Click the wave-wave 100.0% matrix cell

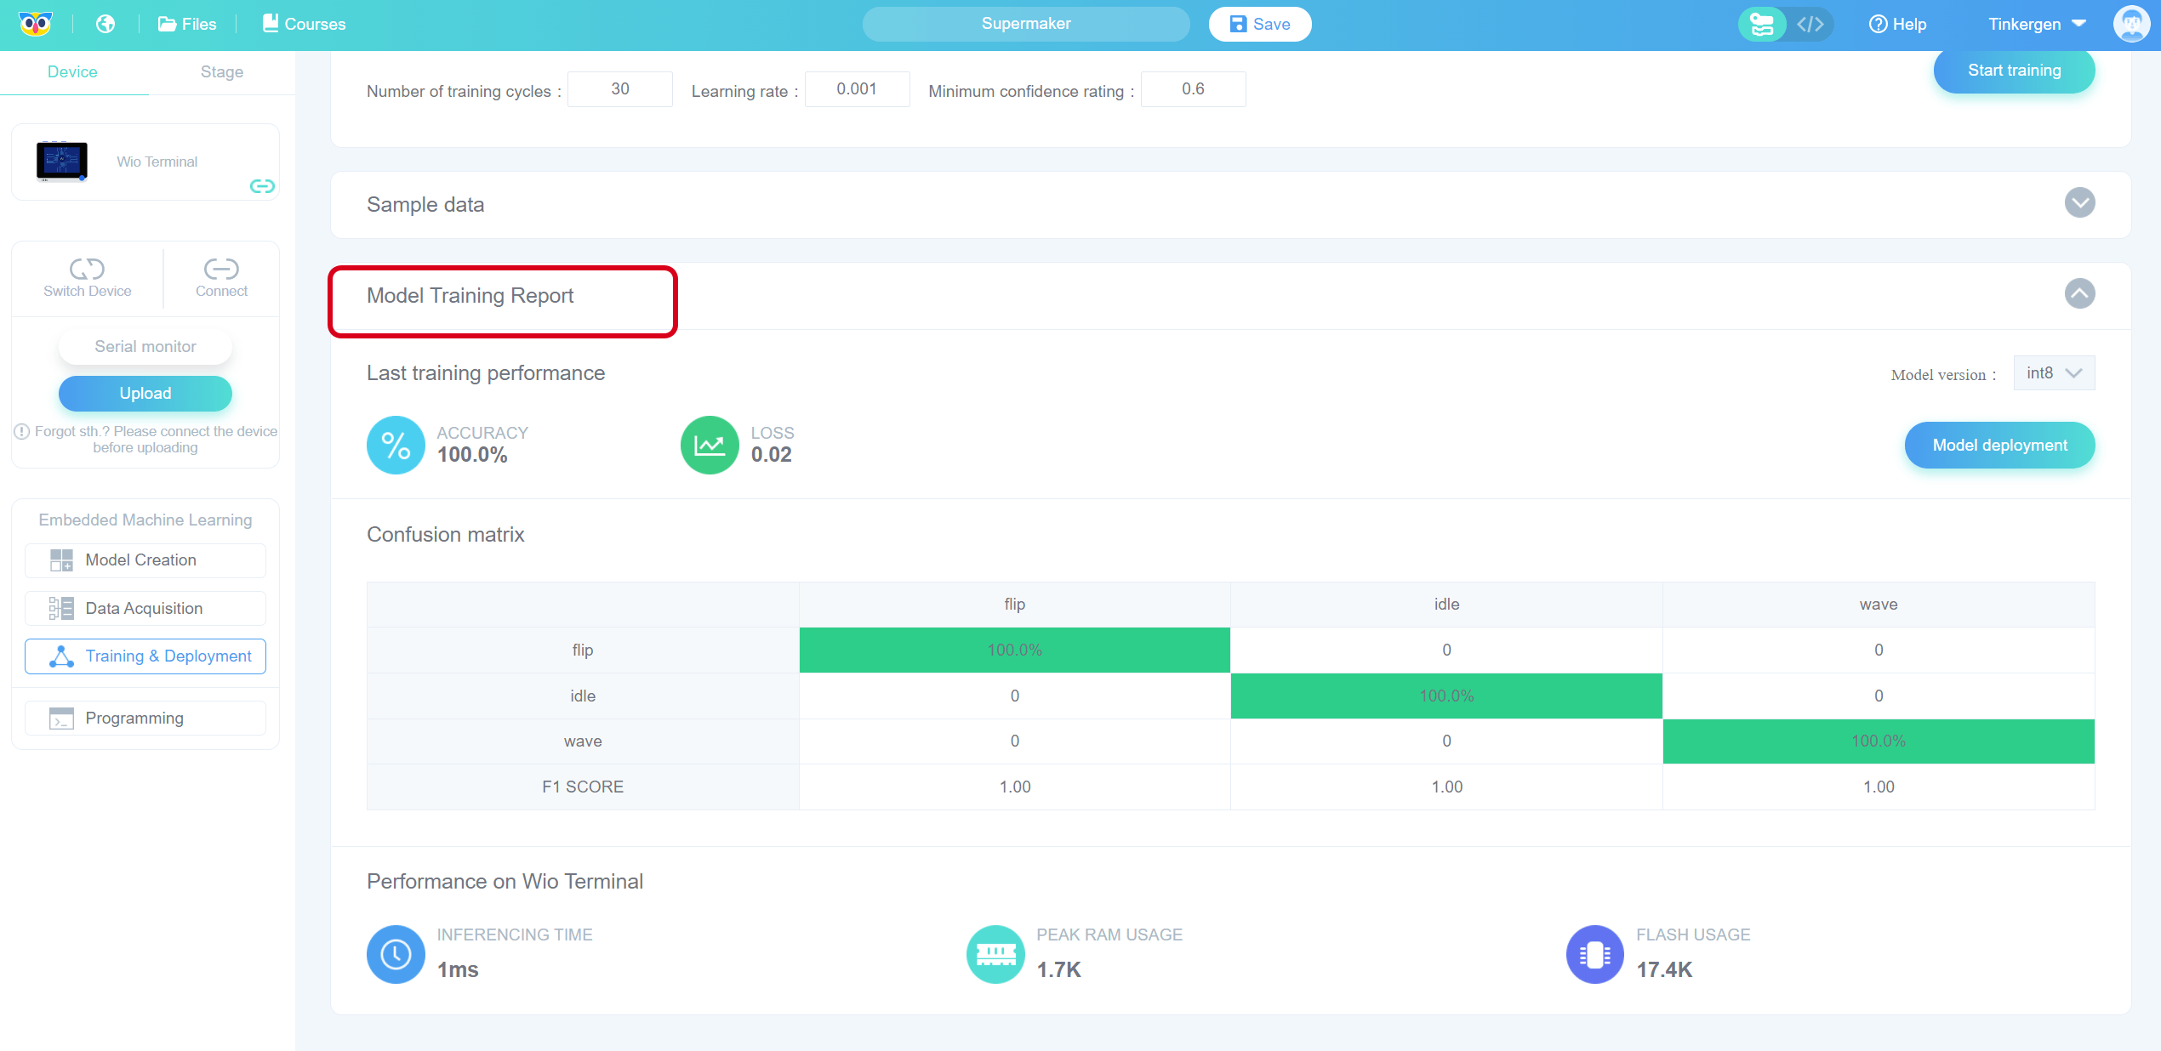(1879, 741)
